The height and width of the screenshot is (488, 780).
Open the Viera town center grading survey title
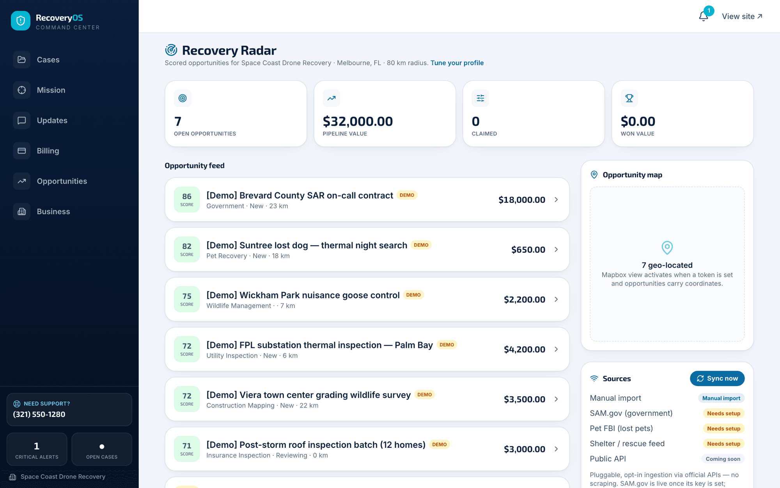[x=308, y=395]
